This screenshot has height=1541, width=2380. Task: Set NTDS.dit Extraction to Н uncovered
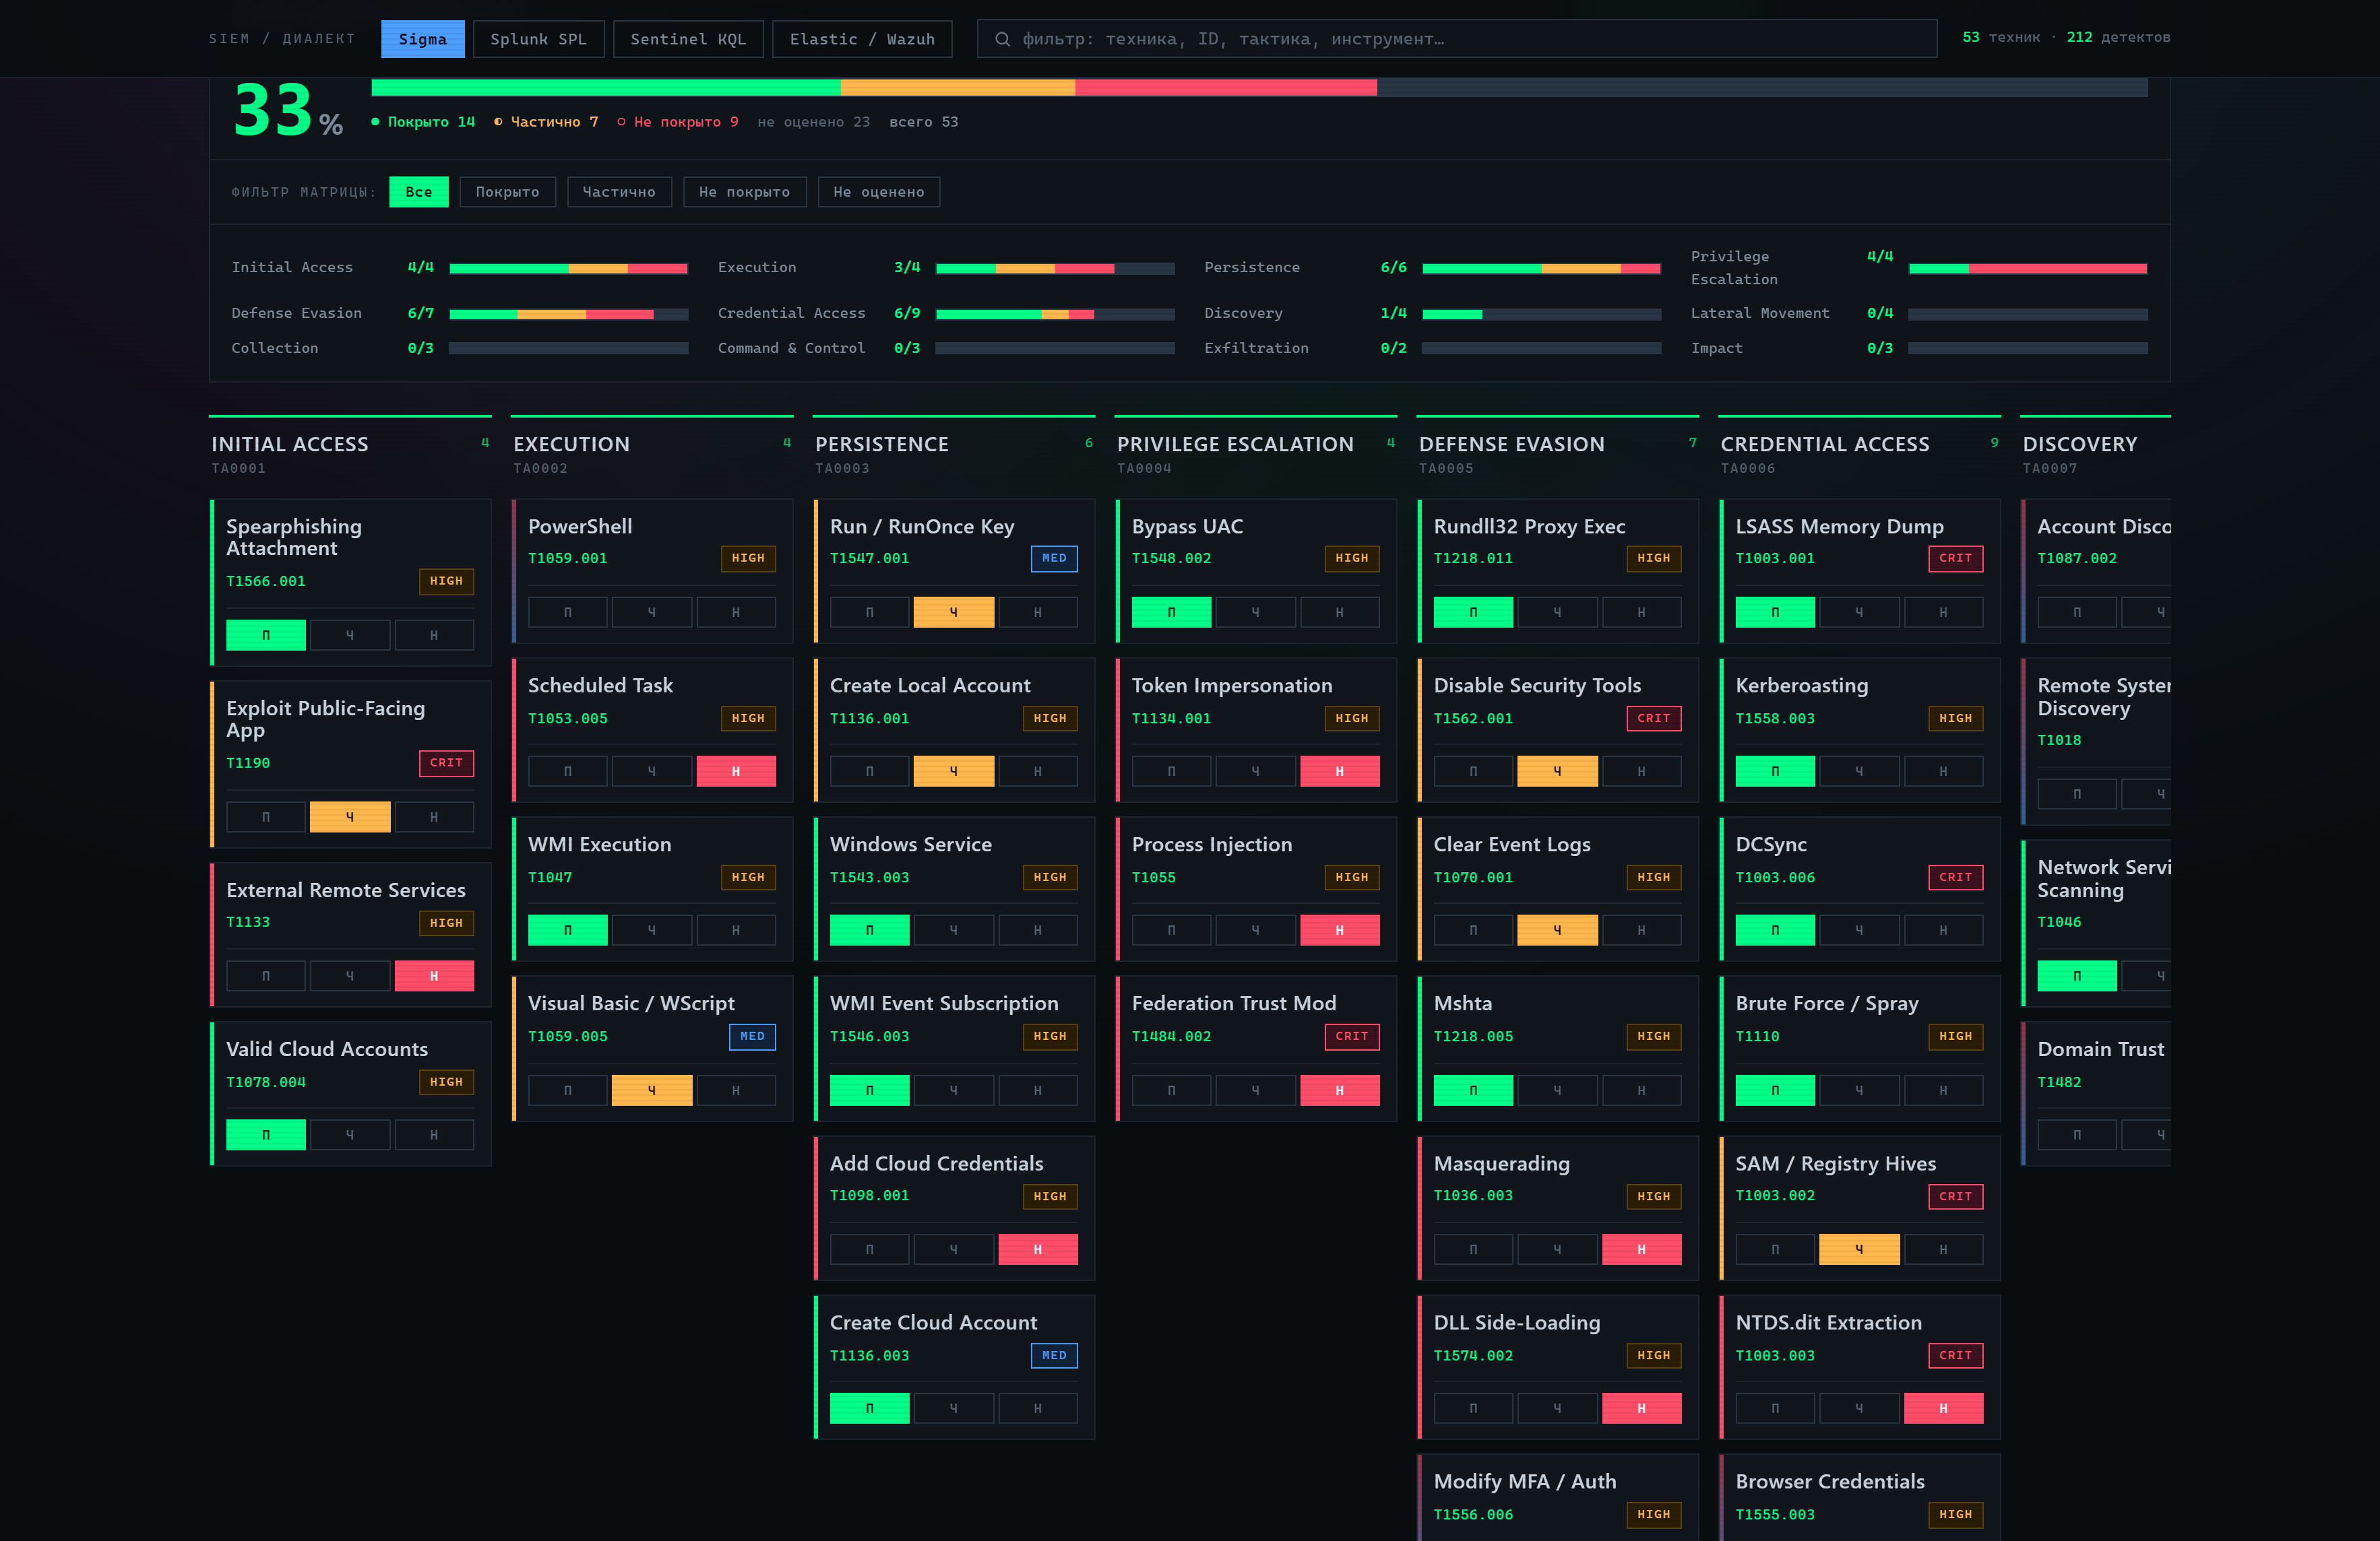point(1944,1408)
